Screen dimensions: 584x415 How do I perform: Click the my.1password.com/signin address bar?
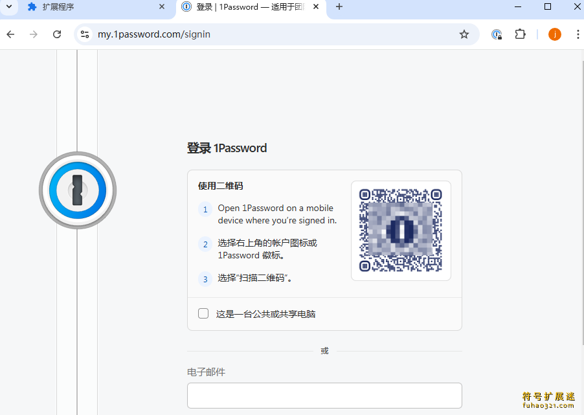click(x=276, y=34)
